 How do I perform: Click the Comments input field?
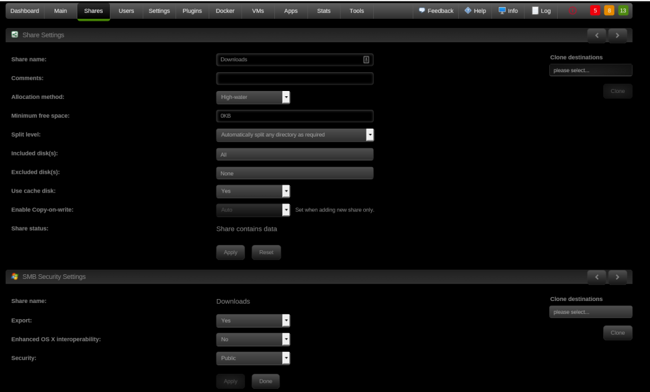294,78
